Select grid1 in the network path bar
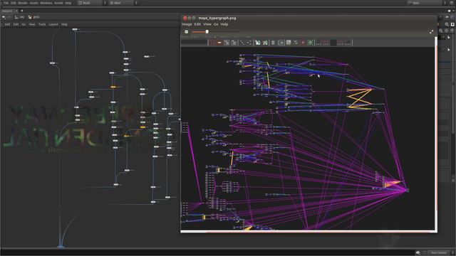 (34, 17)
